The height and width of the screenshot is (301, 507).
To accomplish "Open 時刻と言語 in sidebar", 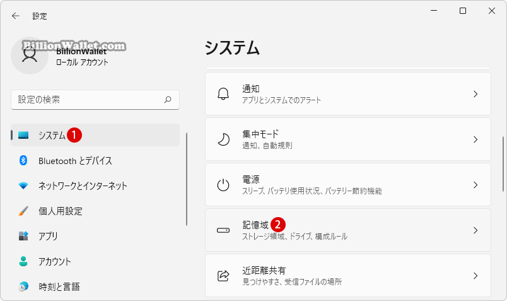I will (x=95, y=286).
